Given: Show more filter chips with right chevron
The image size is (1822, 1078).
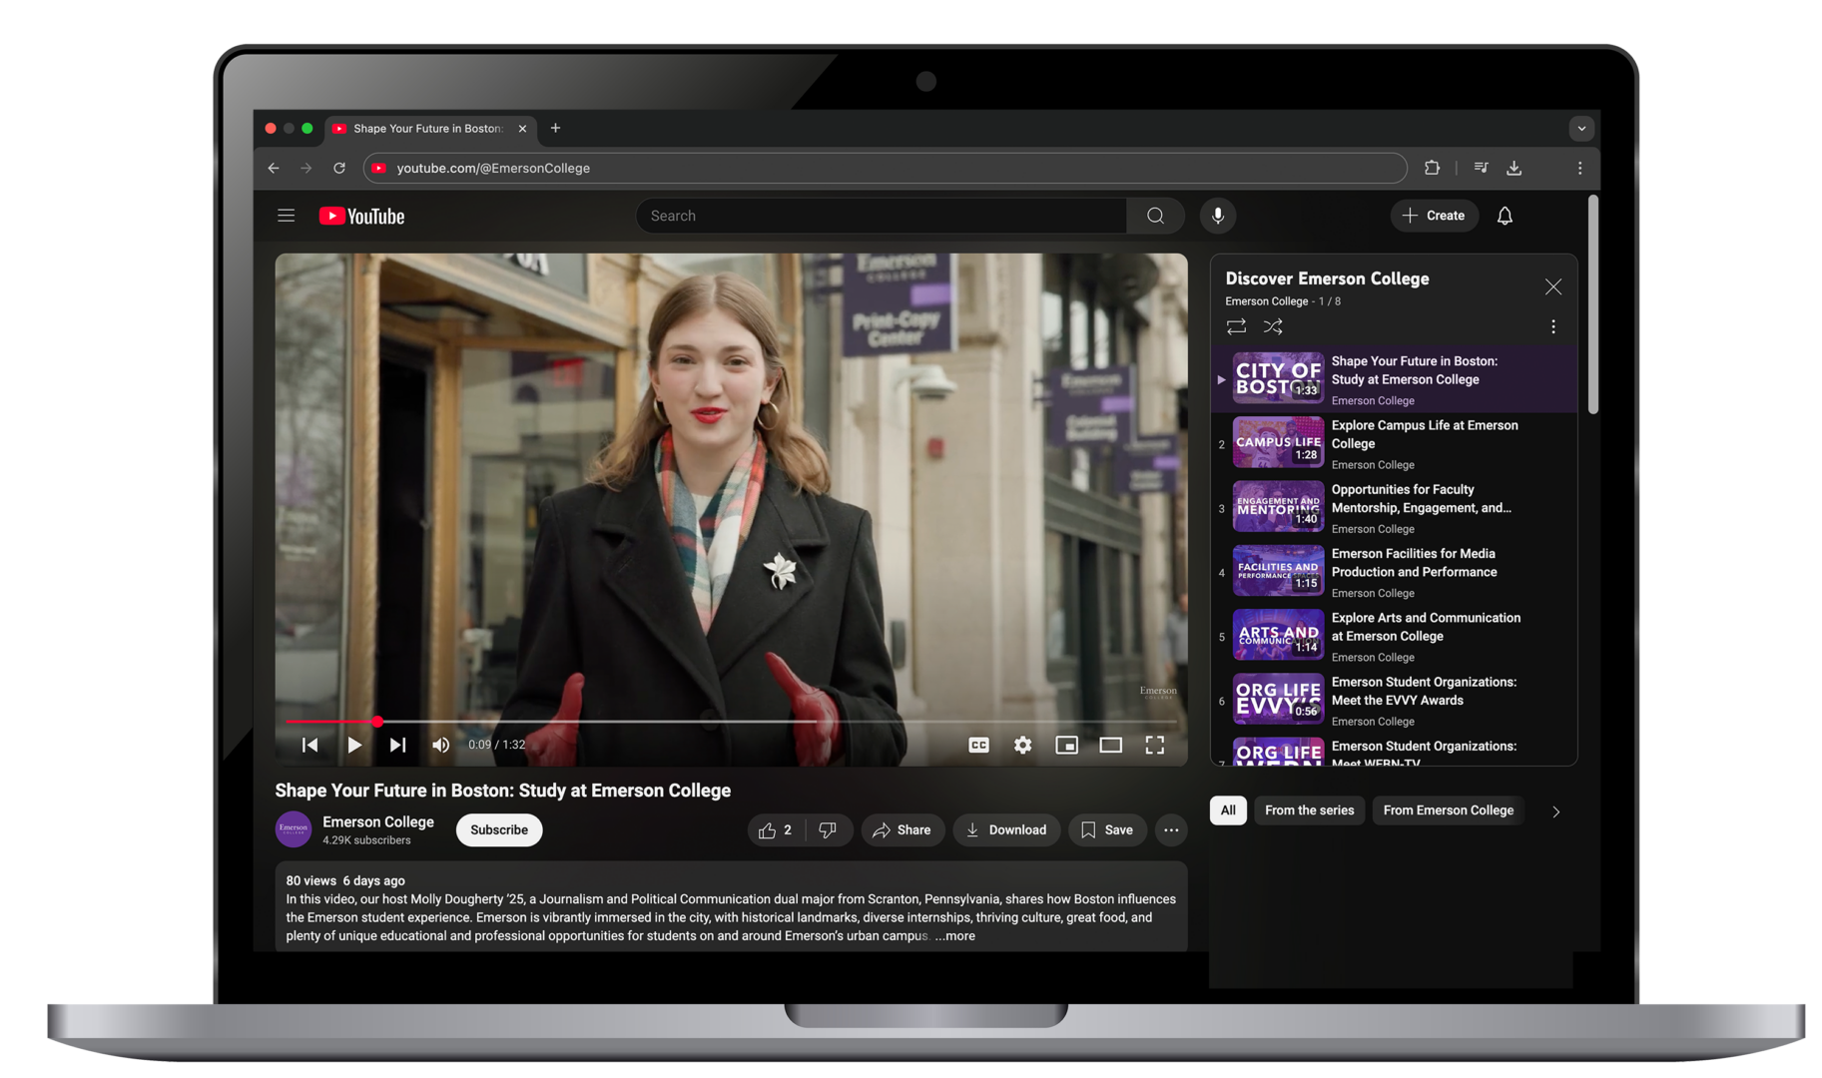Looking at the screenshot, I should click(1555, 811).
